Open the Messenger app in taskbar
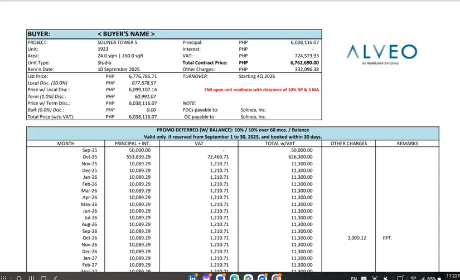Screen dimensions: 460x280 (263, 278)
